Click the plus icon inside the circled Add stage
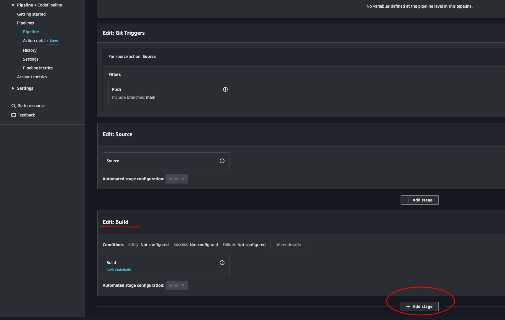 [x=408, y=306]
